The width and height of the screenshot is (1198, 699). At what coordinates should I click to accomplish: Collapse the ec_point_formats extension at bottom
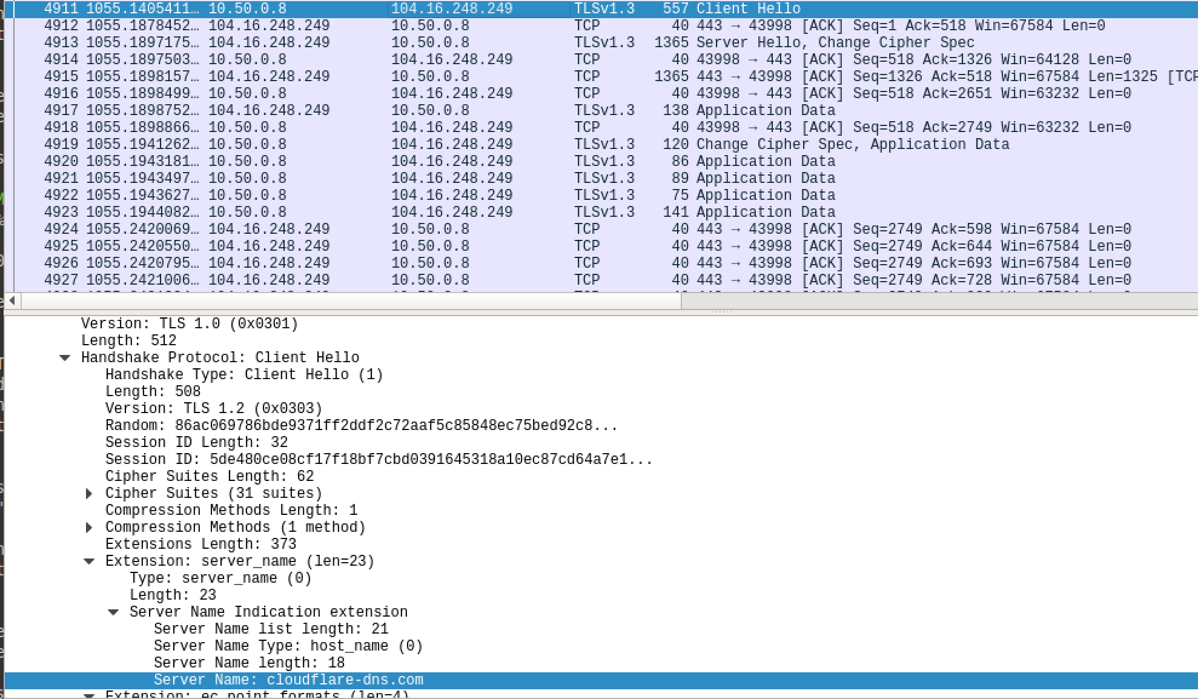coord(89,695)
